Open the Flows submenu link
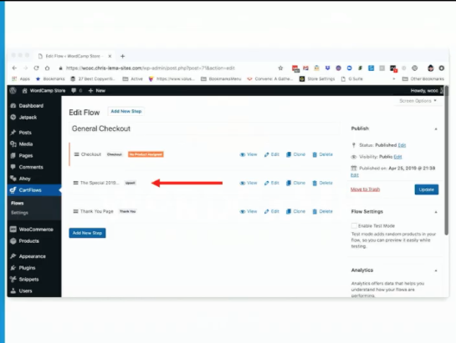This screenshot has height=343, width=456. [x=18, y=203]
